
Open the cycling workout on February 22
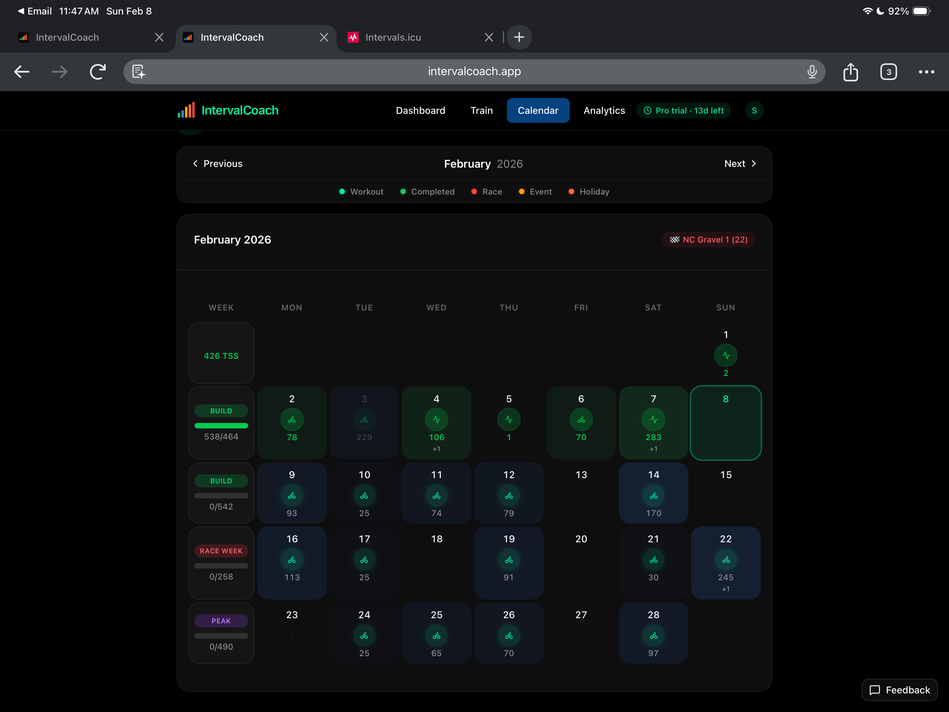(726, 560)
